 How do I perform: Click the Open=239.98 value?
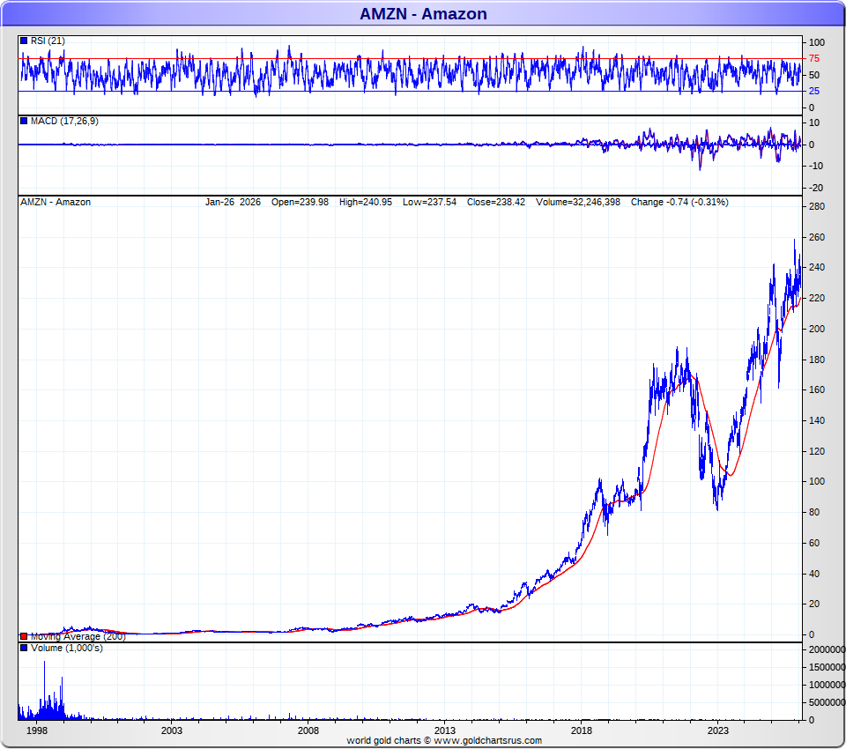click(x=300, y=202)
